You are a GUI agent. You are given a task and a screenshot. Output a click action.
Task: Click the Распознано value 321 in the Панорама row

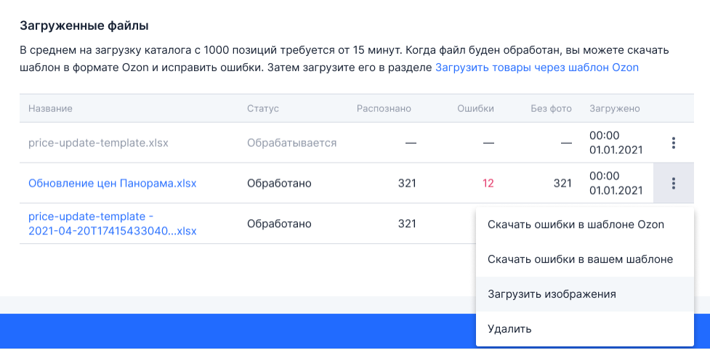pos(407,184)
